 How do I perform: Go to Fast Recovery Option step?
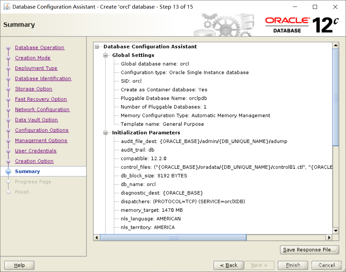point(41,99)
